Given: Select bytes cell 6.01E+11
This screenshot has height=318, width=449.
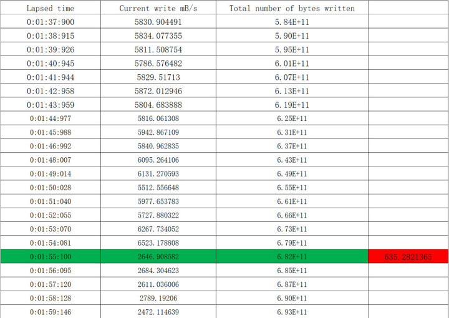Looking at the screenshot, I should 292,63.
